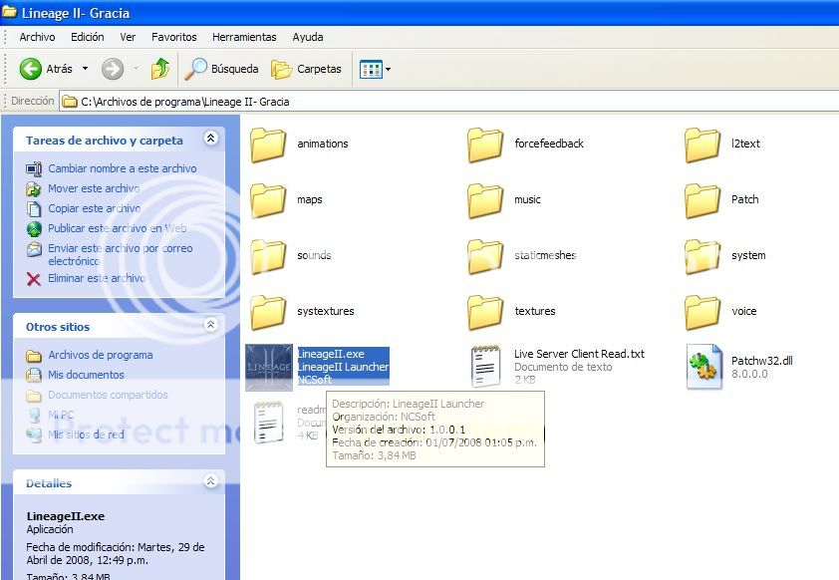The height and width of the screenshot is (580, 839).
Task: Collapse Tareas de archivo y carpeta panel
Action: pos(211,139)
